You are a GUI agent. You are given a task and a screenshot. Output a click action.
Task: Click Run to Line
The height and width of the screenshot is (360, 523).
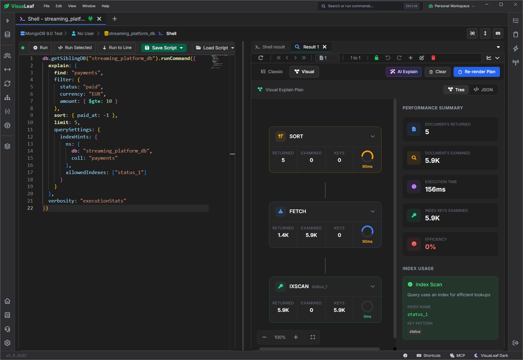tap(117, 47)
